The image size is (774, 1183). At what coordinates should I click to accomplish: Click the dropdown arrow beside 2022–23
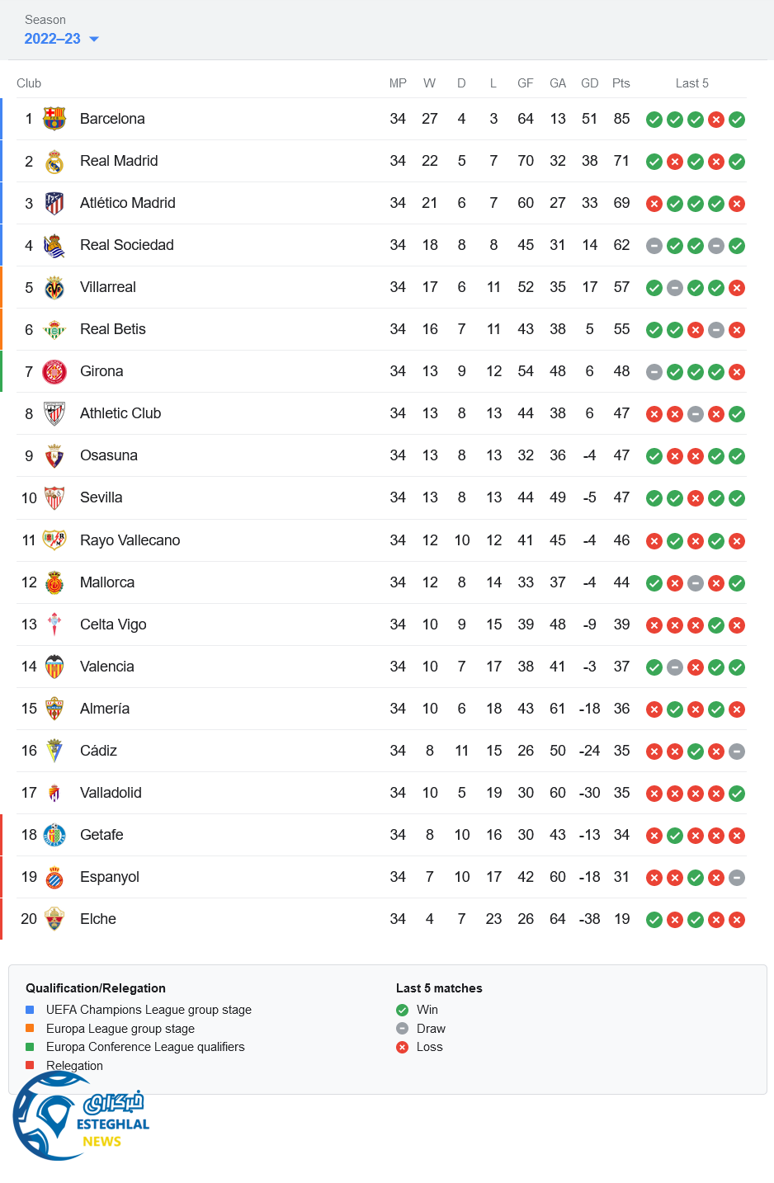(x=94, y=39)
